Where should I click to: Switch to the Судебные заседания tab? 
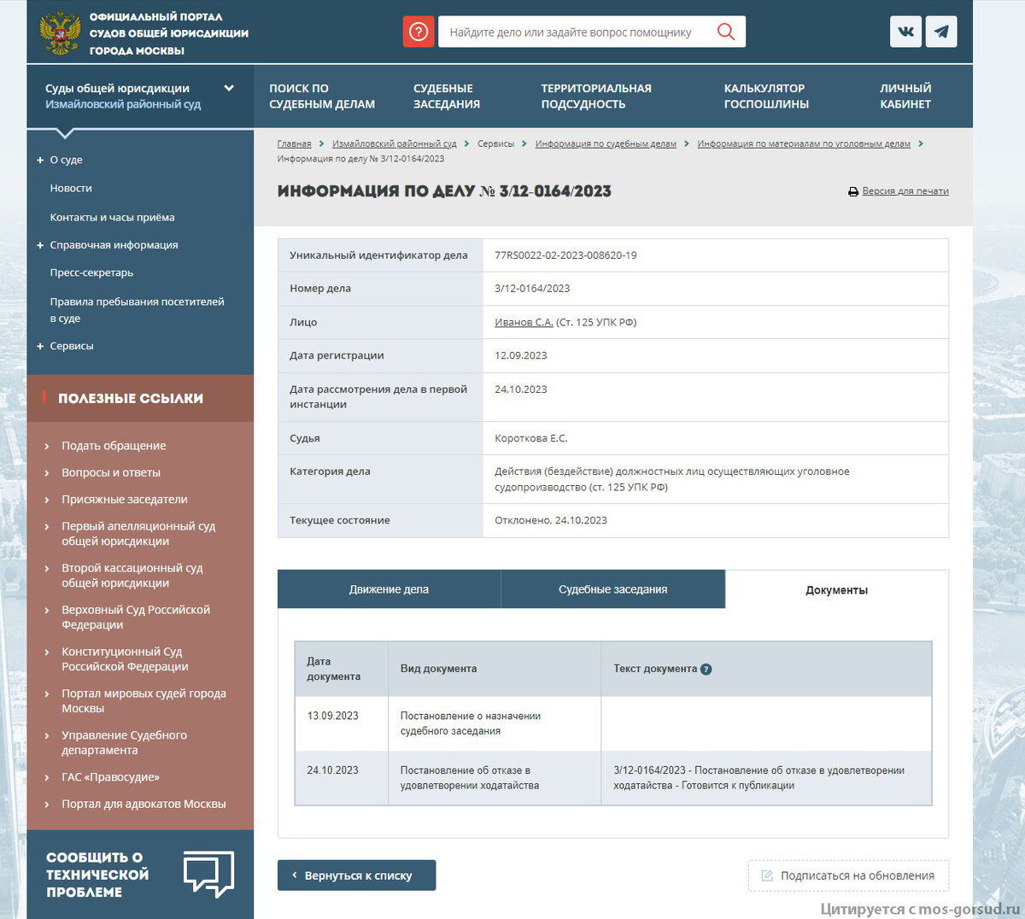(x=612, y=588)
